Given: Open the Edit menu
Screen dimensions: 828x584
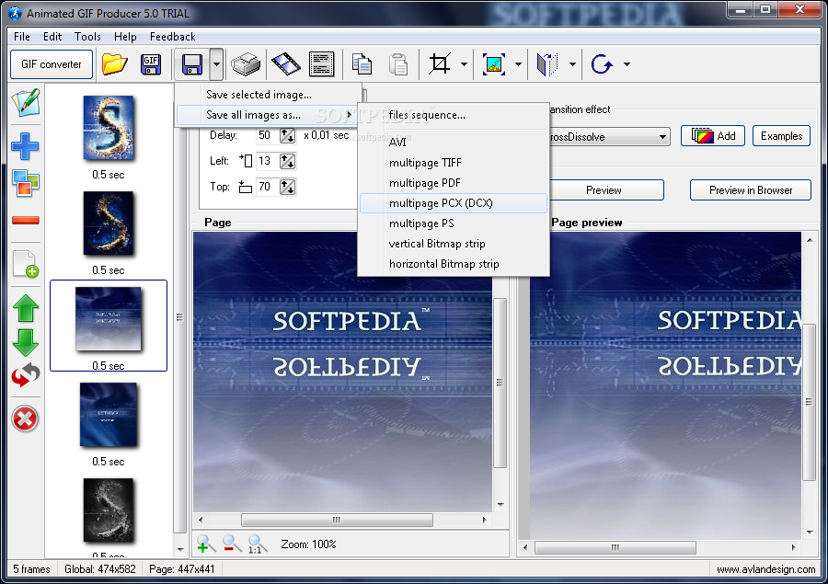Looking at the screenshot, I should (52, 37).
